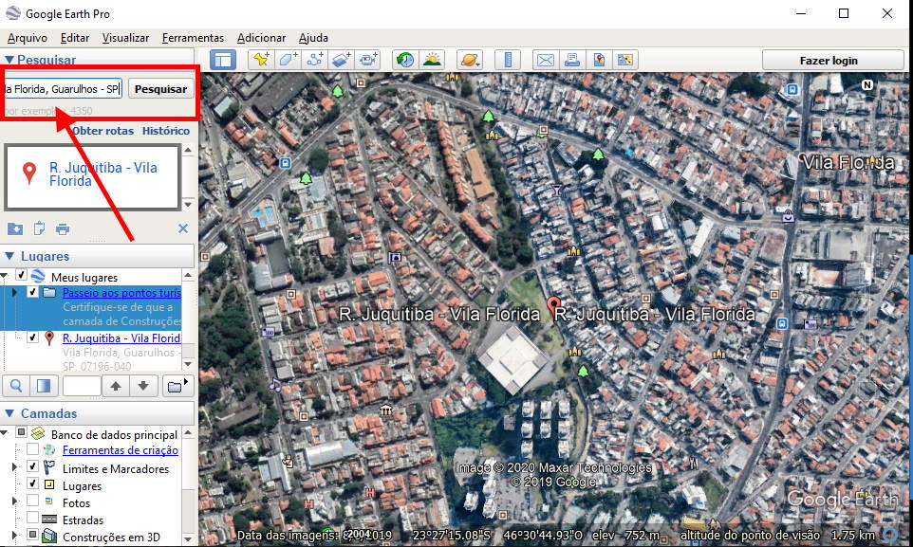
Task: Select the Add Path tool
Action: tap(315, 60)
